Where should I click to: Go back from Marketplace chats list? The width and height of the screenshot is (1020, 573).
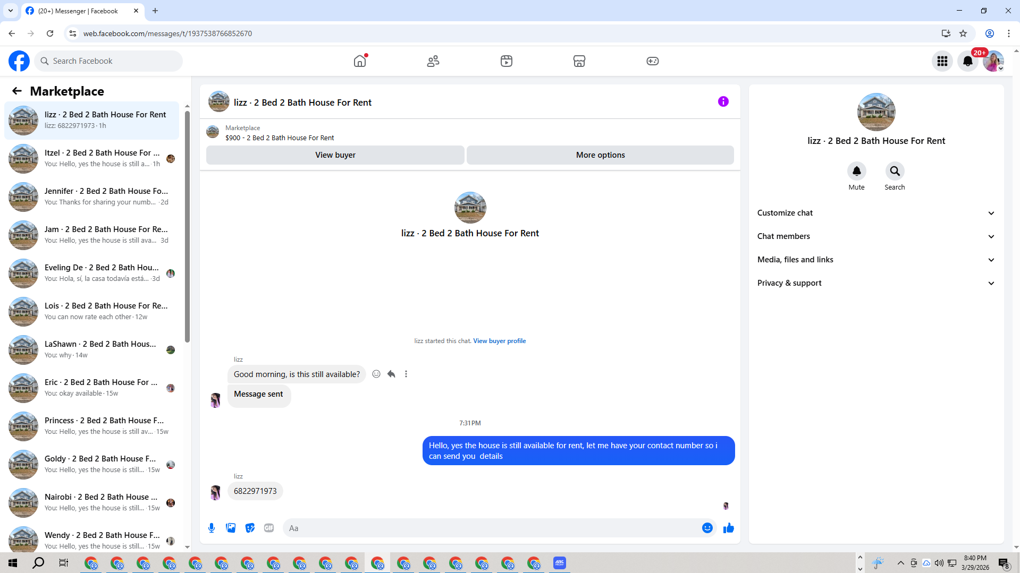click(x=17, y=91)
